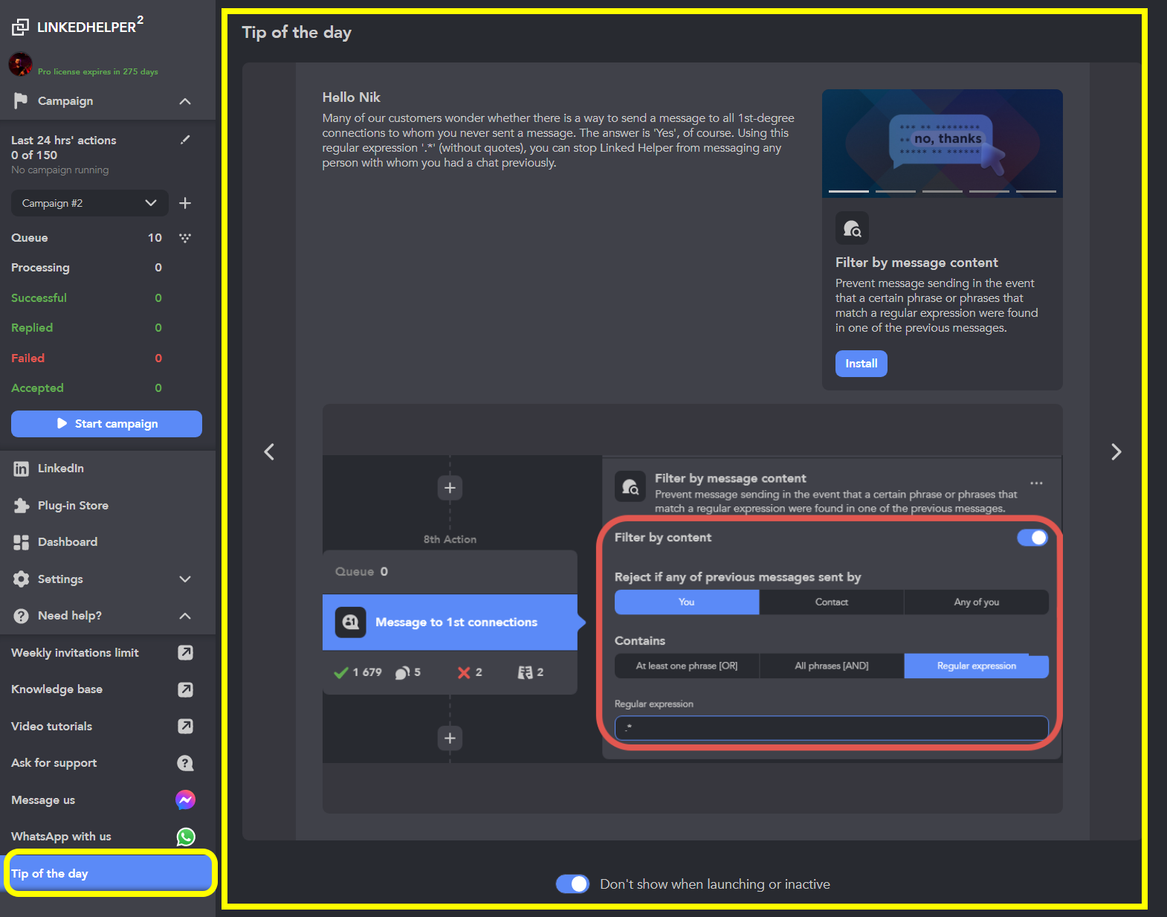Click Filter by message content plugin icon
Viewport: 1167px width, 917px height.
tap(852, 228)
